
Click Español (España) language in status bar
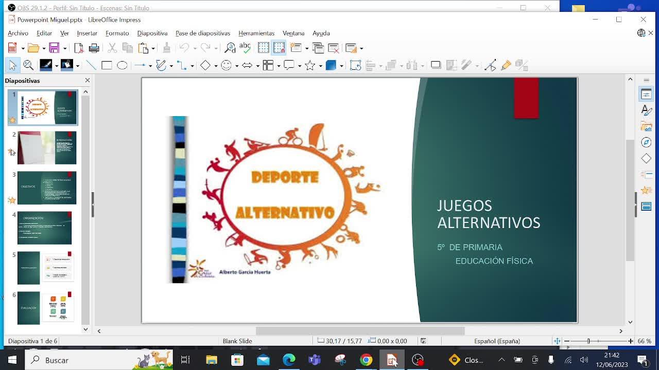(497, 341)
